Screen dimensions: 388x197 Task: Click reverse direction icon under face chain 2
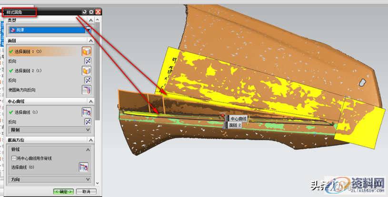87,80
